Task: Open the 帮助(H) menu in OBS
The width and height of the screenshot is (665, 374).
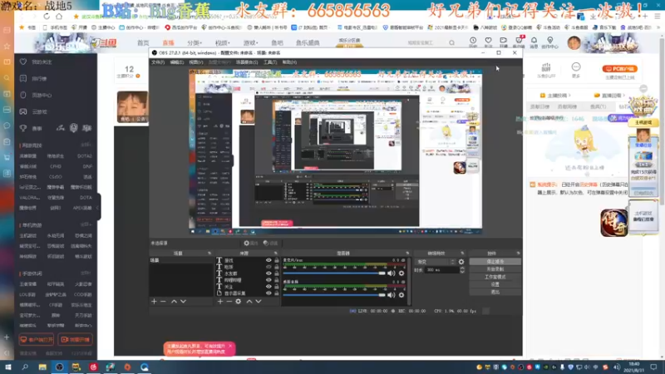Action: point(289,62)
